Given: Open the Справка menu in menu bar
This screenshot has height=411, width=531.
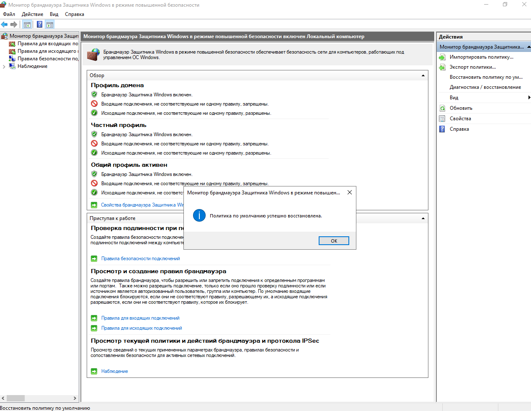Looking at the screenshot, I should 75,14.
